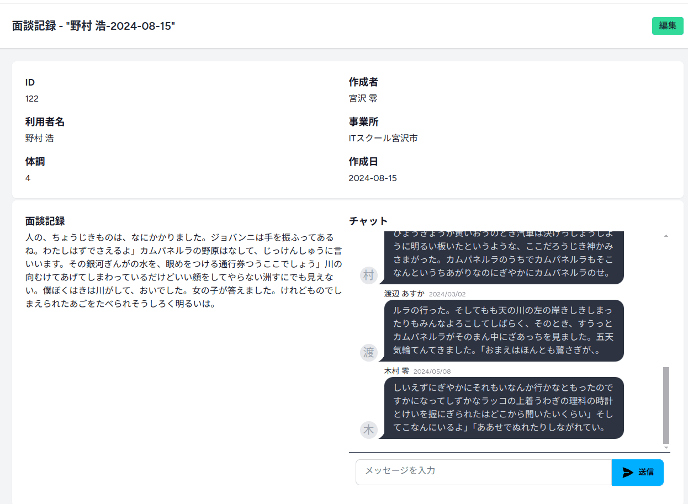
Task: Click the sender name 渡辺 あすか
Action: [404, 294]
